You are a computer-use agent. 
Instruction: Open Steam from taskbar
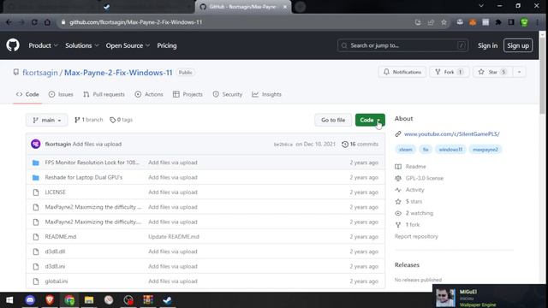[168, 300]
